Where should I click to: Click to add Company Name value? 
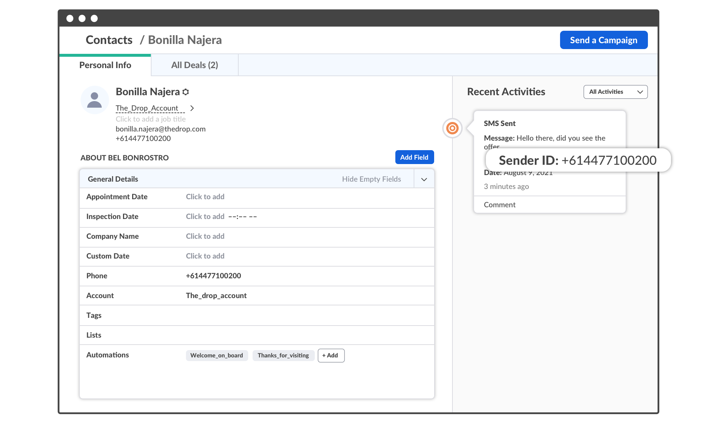click(x=205, y=236)
